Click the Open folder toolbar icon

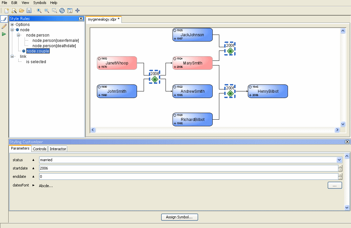point(21,11)
